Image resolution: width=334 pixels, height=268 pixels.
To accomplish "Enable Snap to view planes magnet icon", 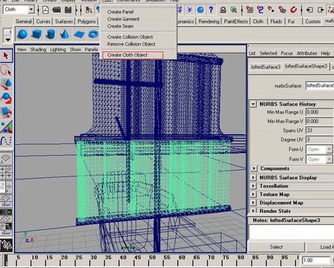I will (282, 10).
